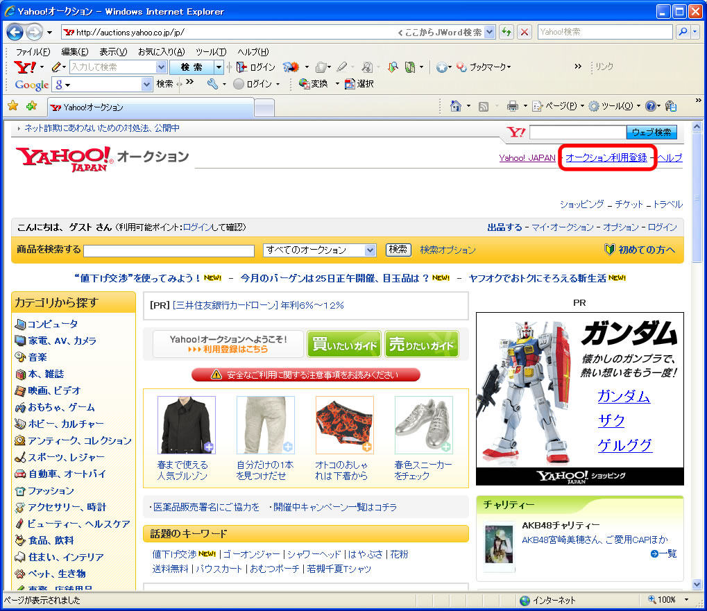Click the page scrollbar down arrow
This screenshot has width=707, height=611.
click(x=697, y=584)
